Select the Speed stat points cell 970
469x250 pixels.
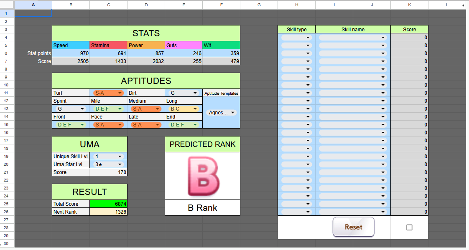[x=71, y=53]
